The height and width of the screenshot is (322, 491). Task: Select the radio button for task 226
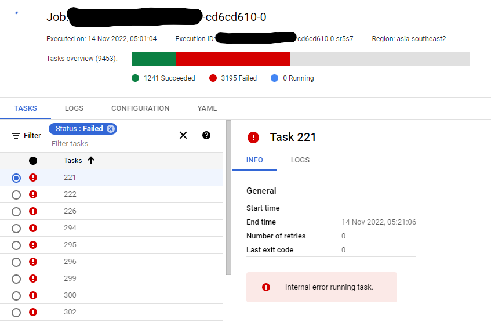point(16,212)
